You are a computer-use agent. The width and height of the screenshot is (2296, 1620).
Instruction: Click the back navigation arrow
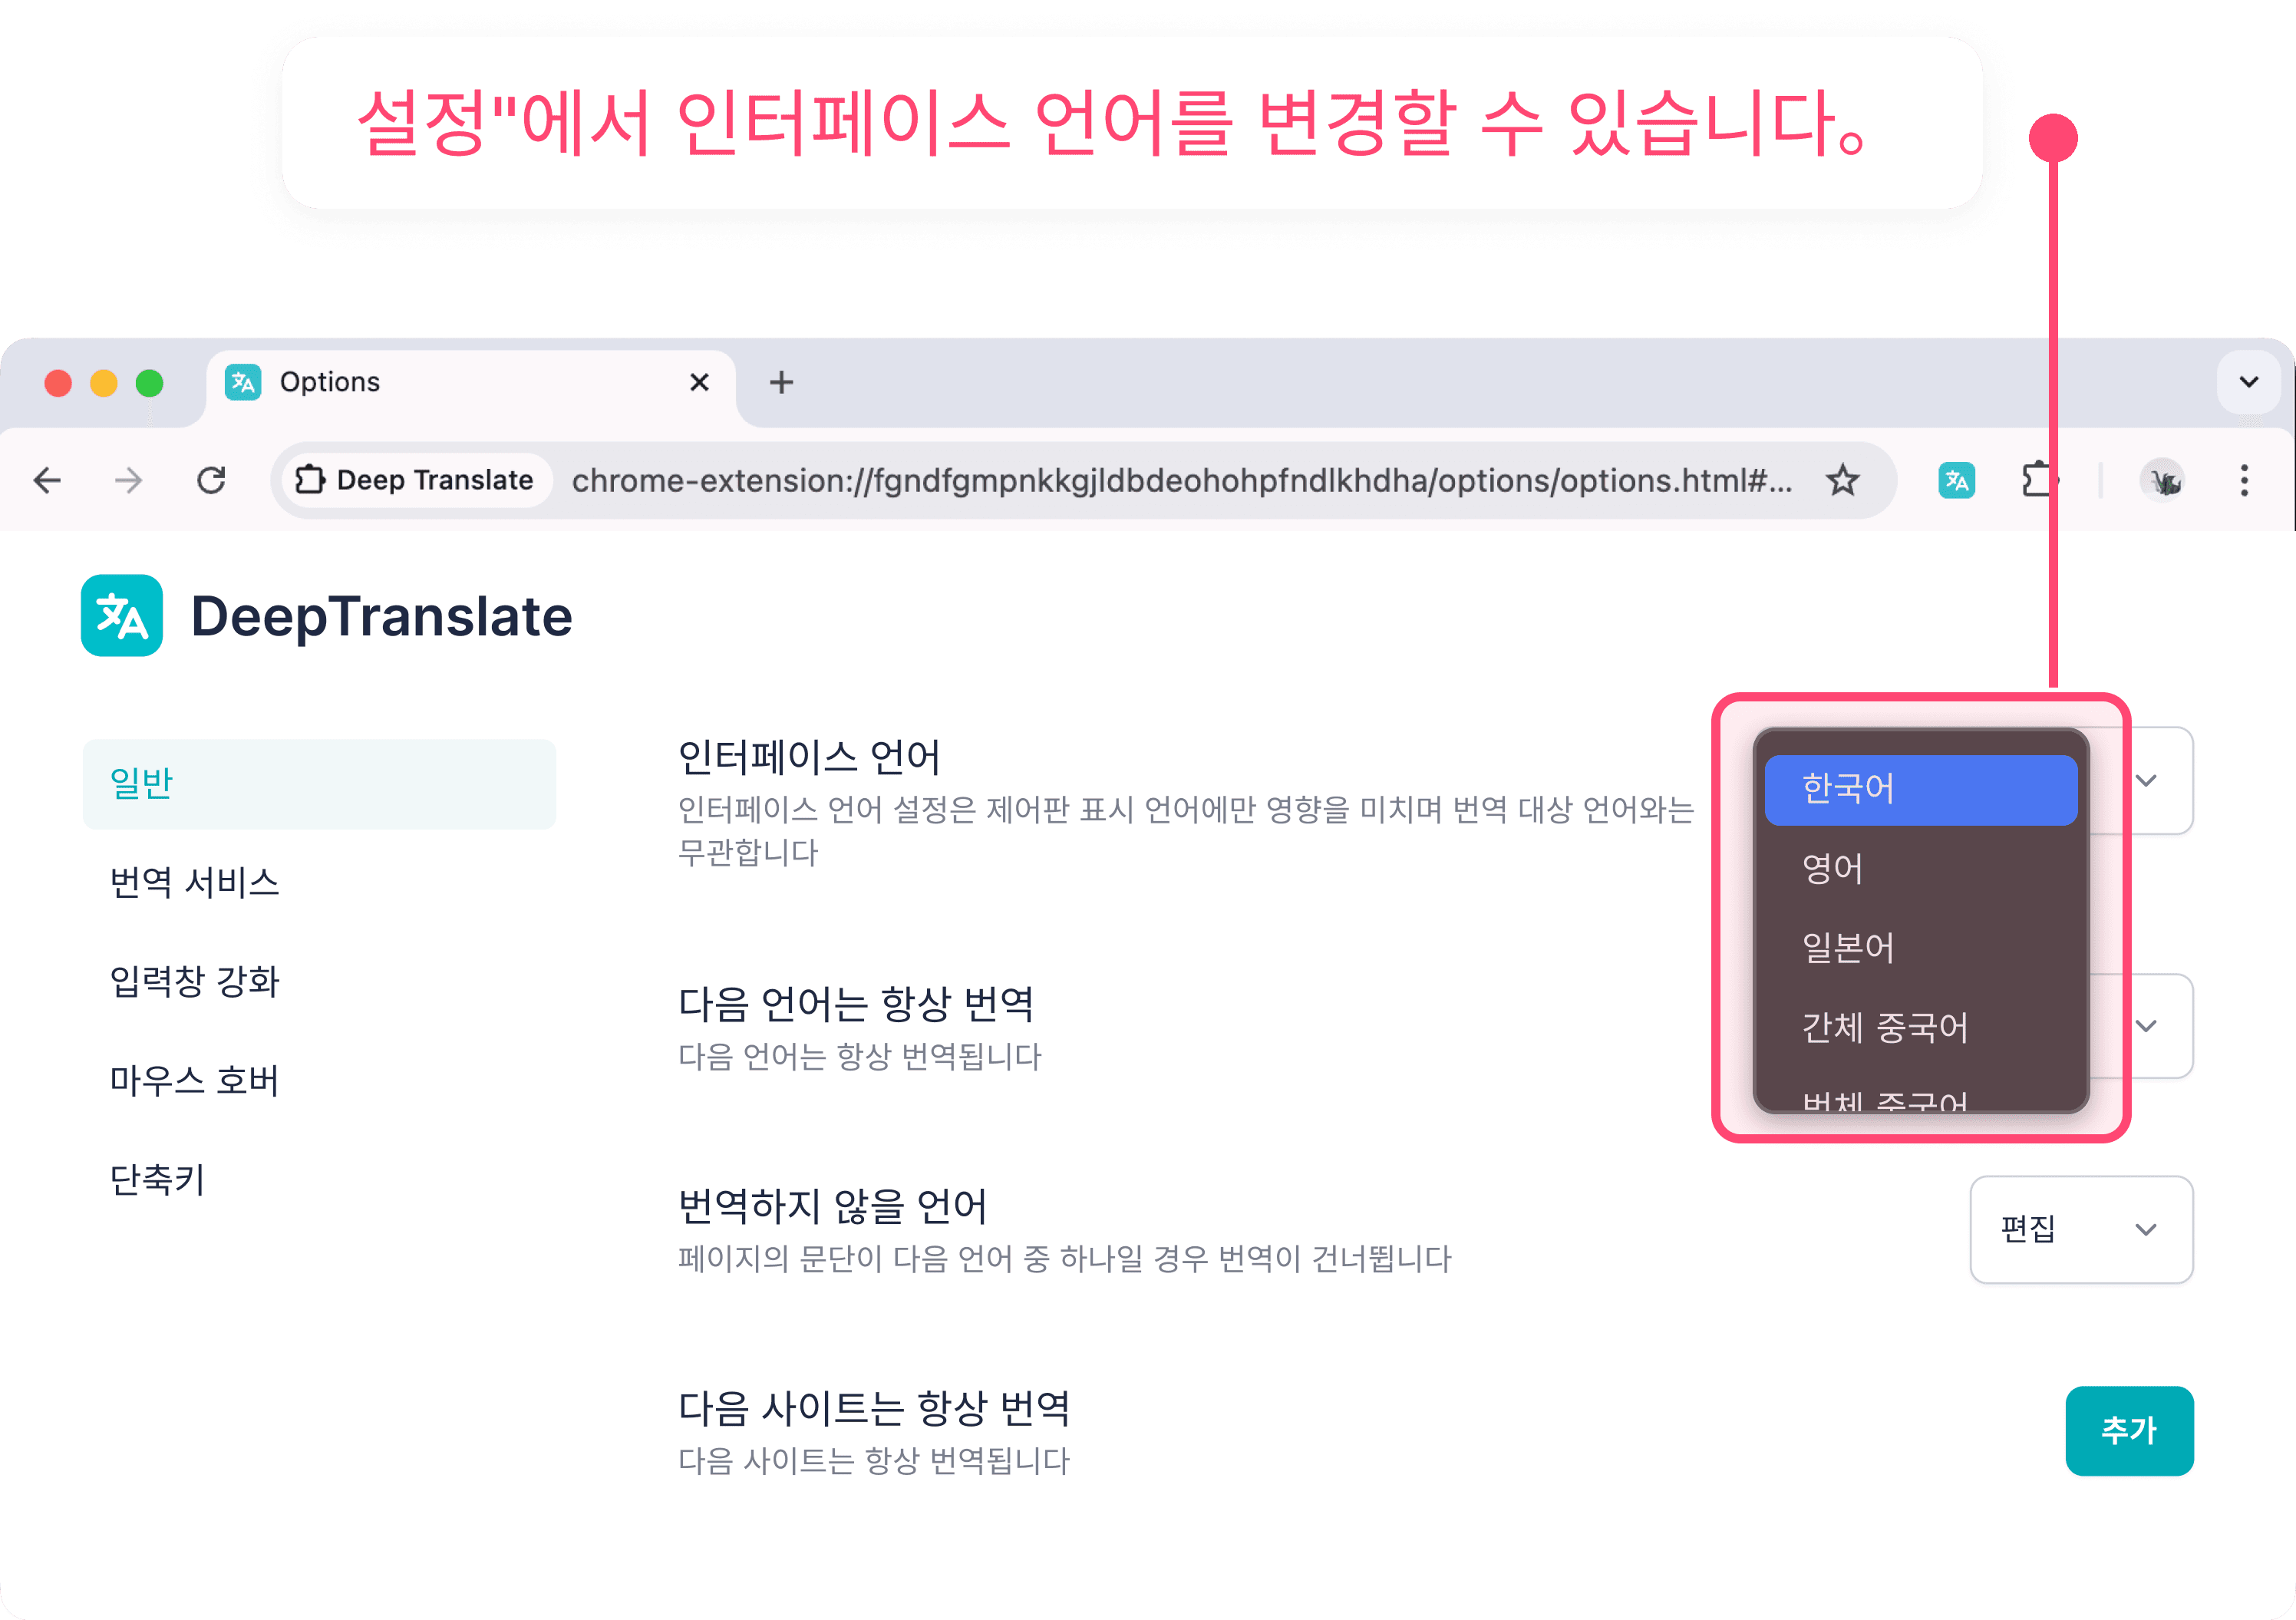click(x=47, y=481)
